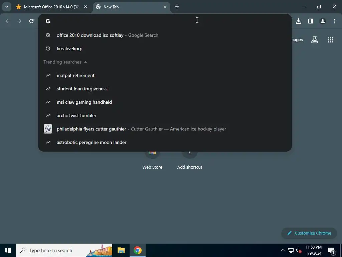Click the Chrome taskbar icon
Image resolution: width=342 pixels, height=257 pixels.
[x=138, y=250]
